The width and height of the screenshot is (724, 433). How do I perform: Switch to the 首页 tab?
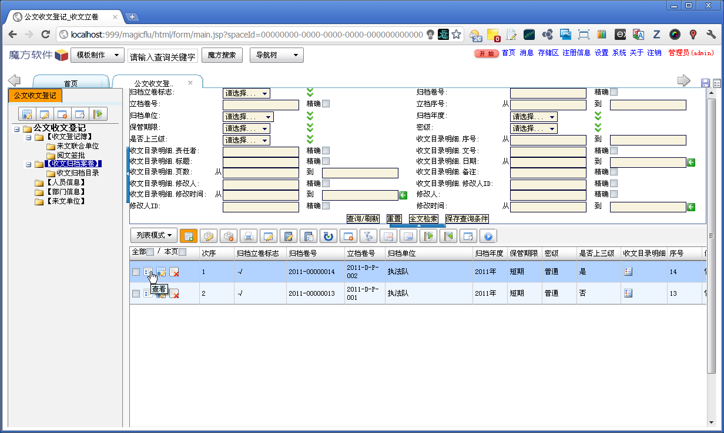71,83
